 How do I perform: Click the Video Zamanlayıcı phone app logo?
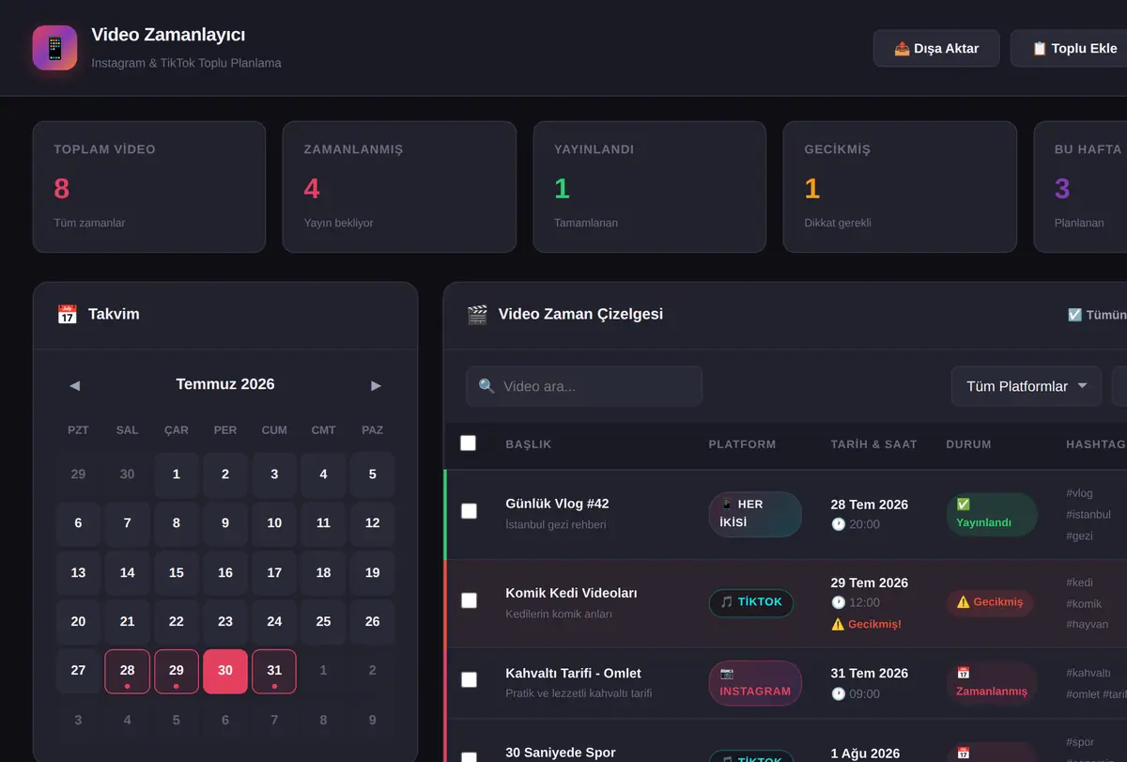tap(54, 48)
